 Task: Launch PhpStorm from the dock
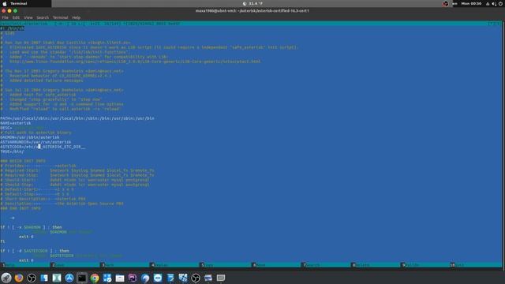(x=133, y=278)
